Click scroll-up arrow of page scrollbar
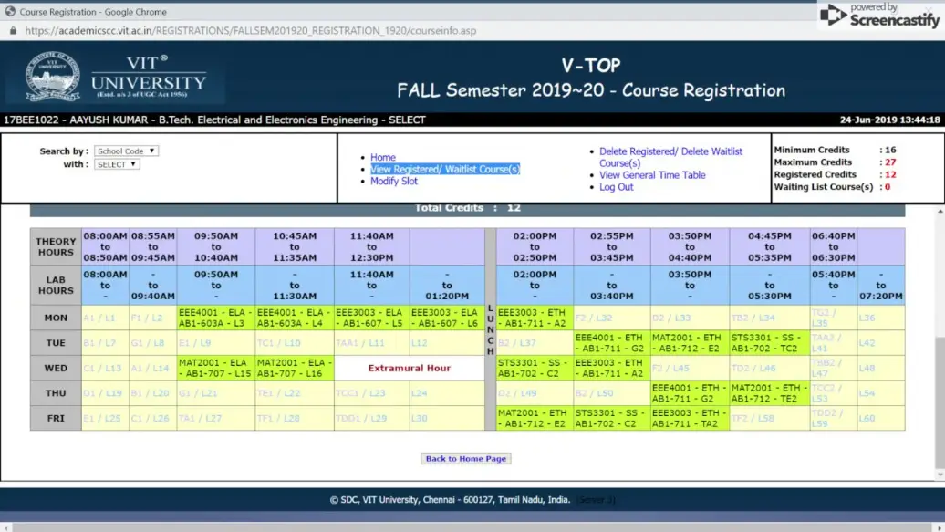Screen dimensions: 945x532 940,211
